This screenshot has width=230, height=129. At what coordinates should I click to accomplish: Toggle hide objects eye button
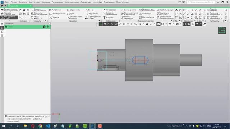[170, 24]
